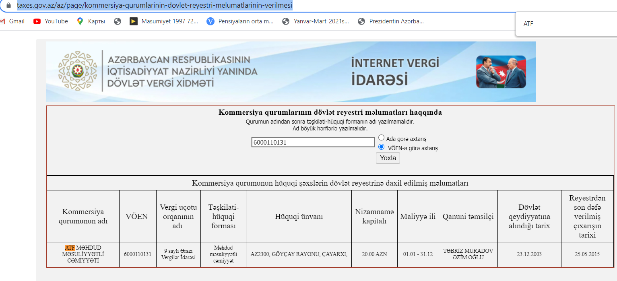Open the YouTube bookmark icon
The height and width of the screenshot is (281, 617).
(37, 21)
